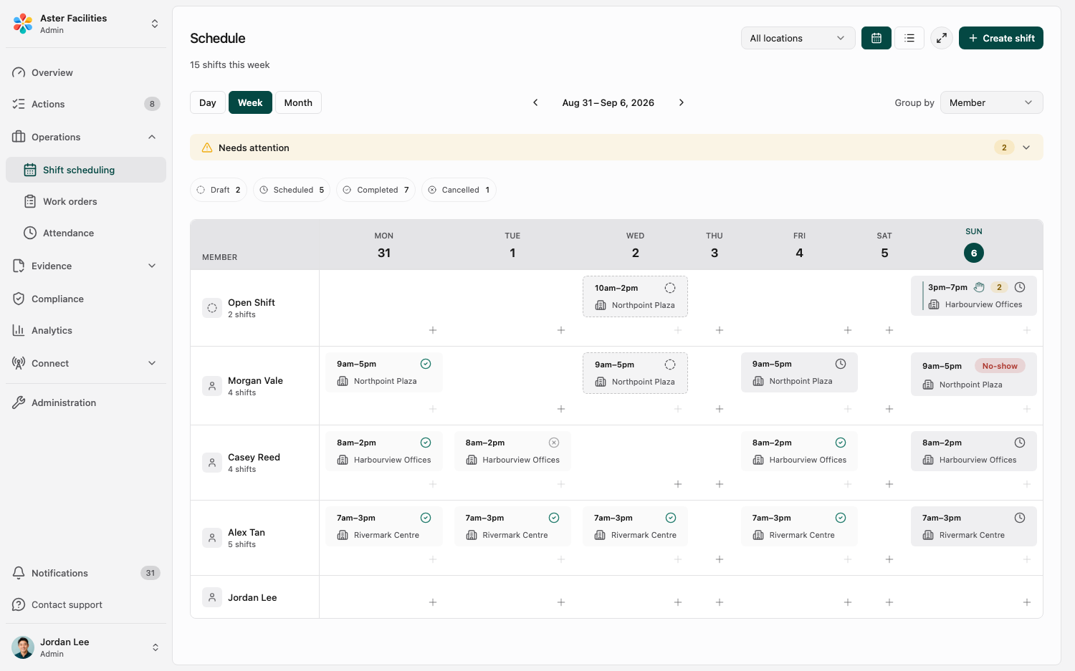The height and width of the screenshot is (671, 1075).
Task: Toggle the Draft status filter
Action: 219,190
